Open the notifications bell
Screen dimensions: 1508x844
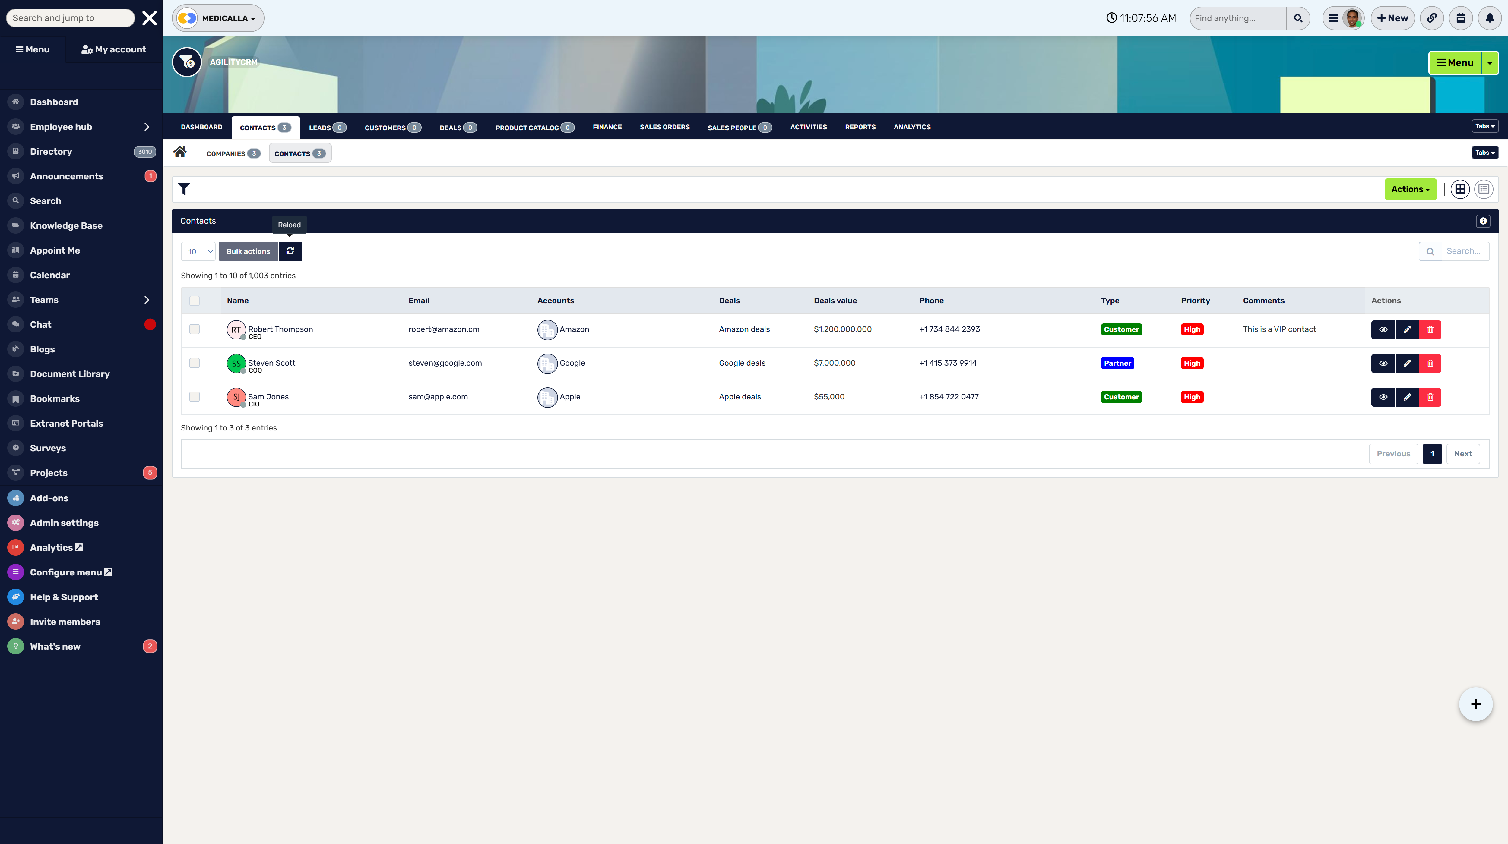tap(1489, 17)
